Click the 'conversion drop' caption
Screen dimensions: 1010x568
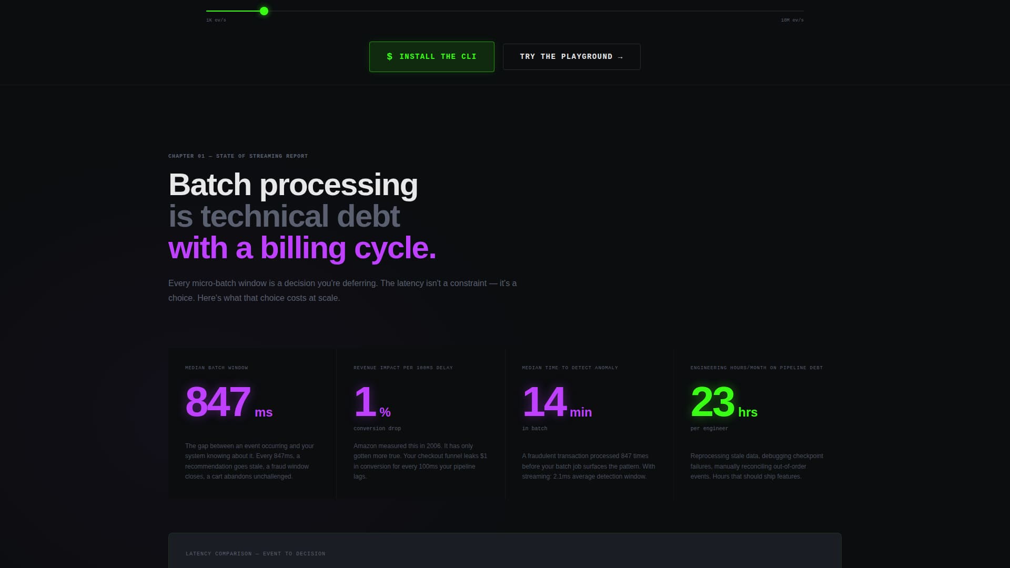[x=377, y=429]
